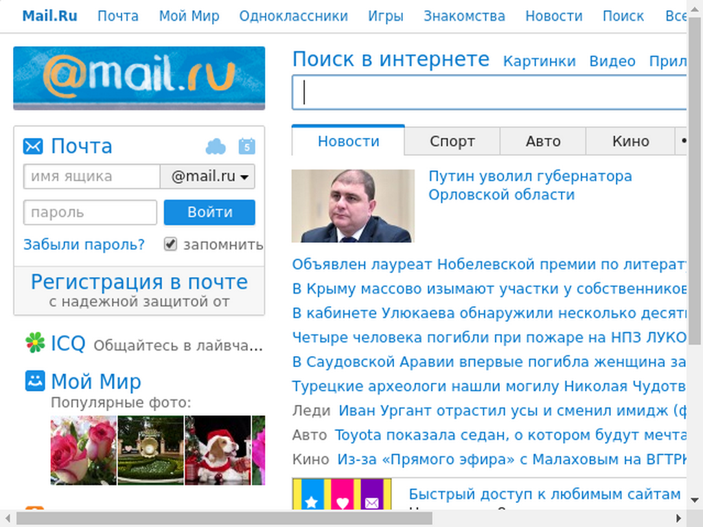Select Картинки search category
The image size is (703, 527).
pyautogui.click(x=540, y=61)
